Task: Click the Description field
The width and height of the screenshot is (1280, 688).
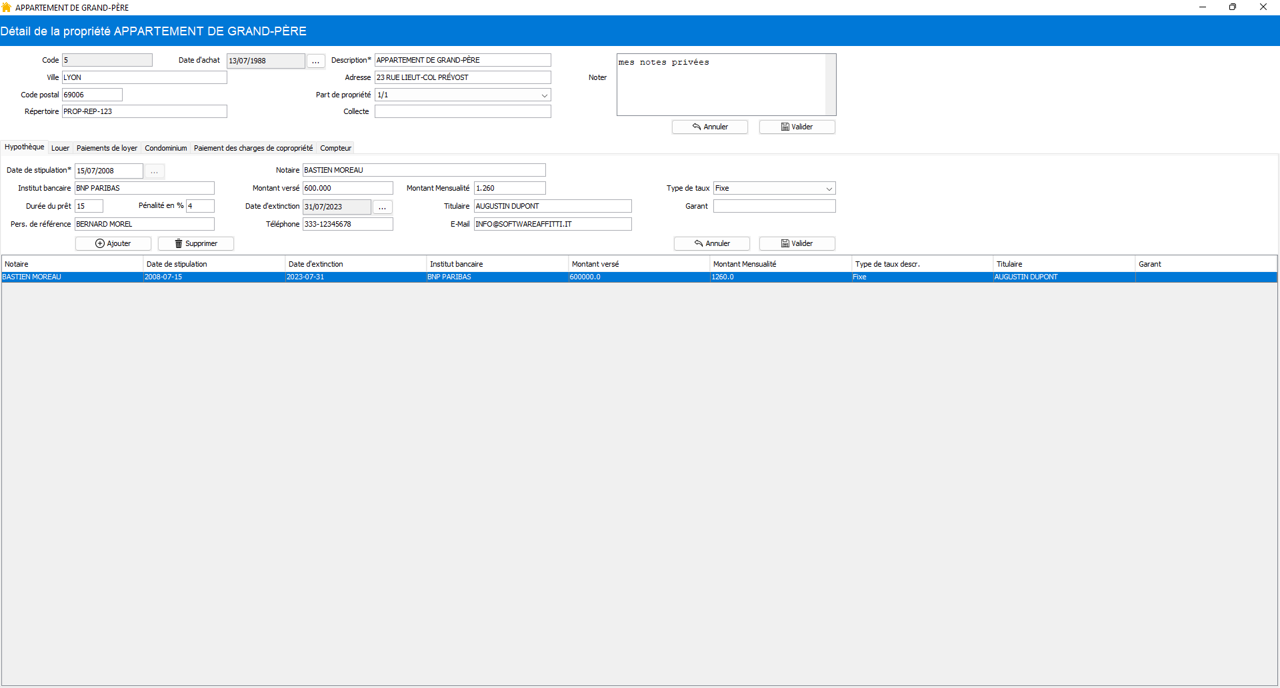Action: tap(463, 60)
